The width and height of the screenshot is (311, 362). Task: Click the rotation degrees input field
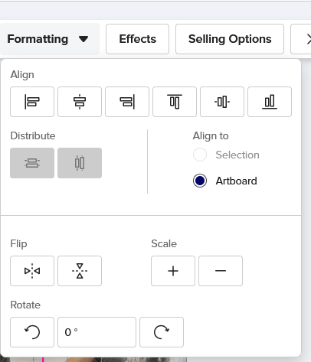pyautogui.click(x=97, y=332)
